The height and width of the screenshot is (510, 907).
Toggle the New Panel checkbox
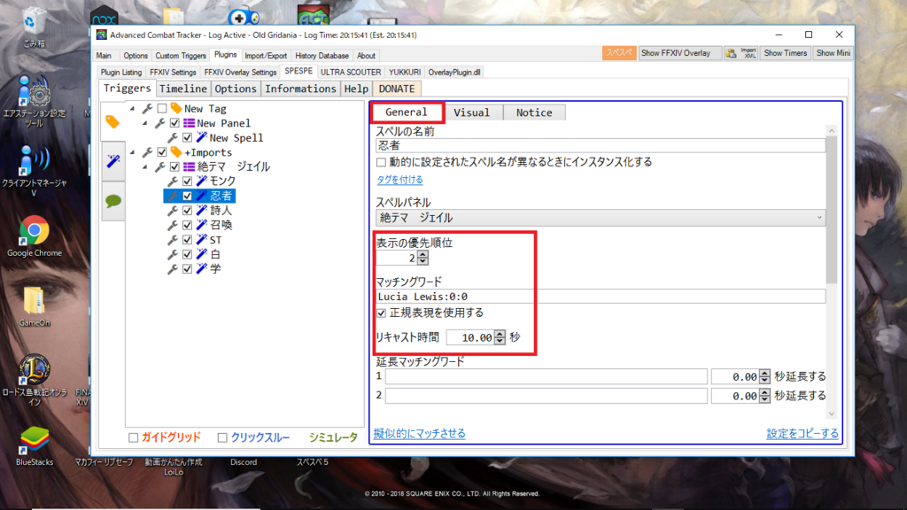pyautogui.click(x=174, y=123)
